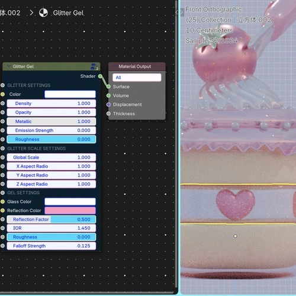Click the GEL SETTINGS section label
The image size is (296, 296).
tap(23, 192)
